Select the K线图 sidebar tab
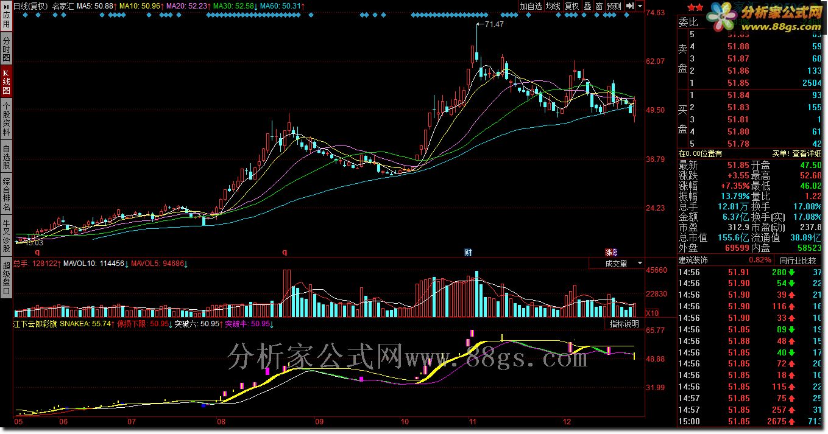The height and width of the screenshot is (434, 828). (x=6, y=82)
